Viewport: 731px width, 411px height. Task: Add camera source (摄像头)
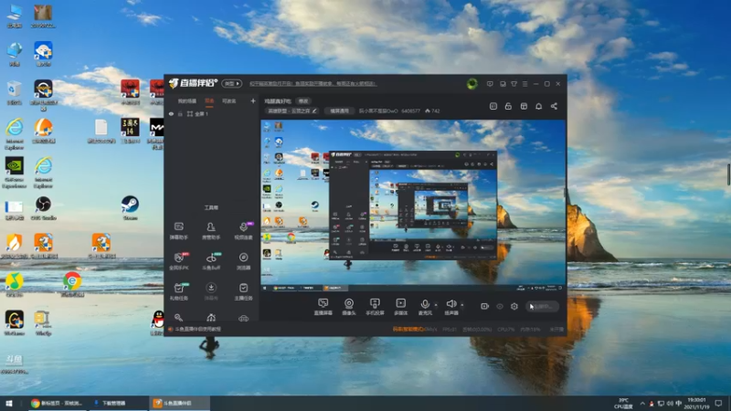(x=349, y=307)
